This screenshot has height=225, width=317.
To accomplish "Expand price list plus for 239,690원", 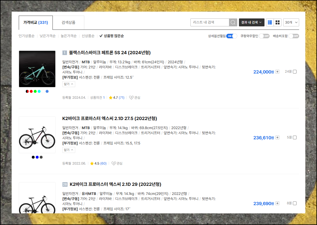I will click(x=277, y=203).
